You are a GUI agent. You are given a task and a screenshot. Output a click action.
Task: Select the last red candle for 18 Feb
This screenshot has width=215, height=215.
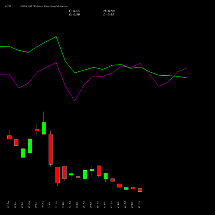tap(140, 190)
